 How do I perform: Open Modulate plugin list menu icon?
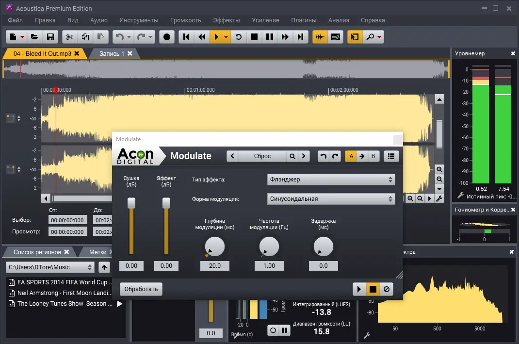tap(391, 156)
